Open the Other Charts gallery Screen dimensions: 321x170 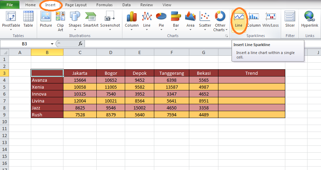[220, 21]
